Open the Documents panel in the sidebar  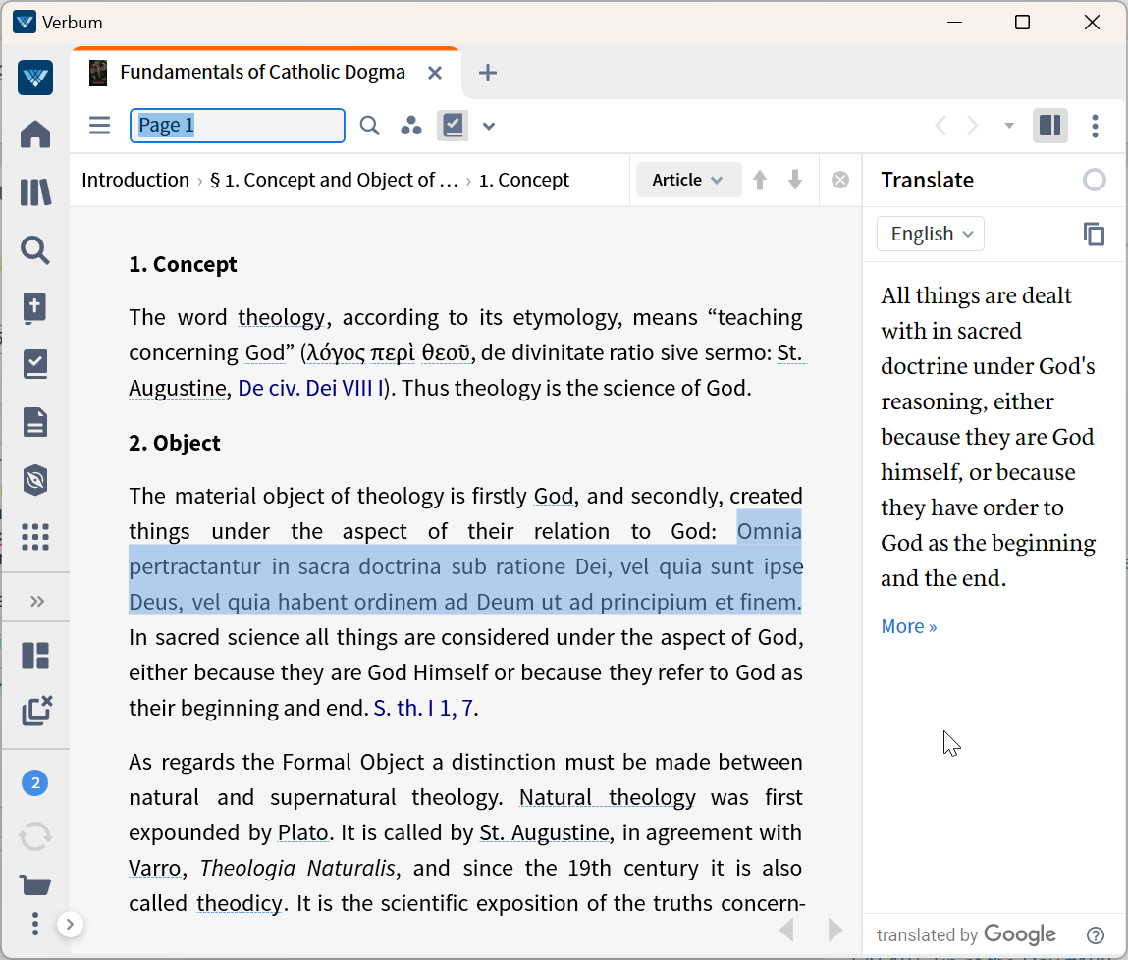coord(35,421)
